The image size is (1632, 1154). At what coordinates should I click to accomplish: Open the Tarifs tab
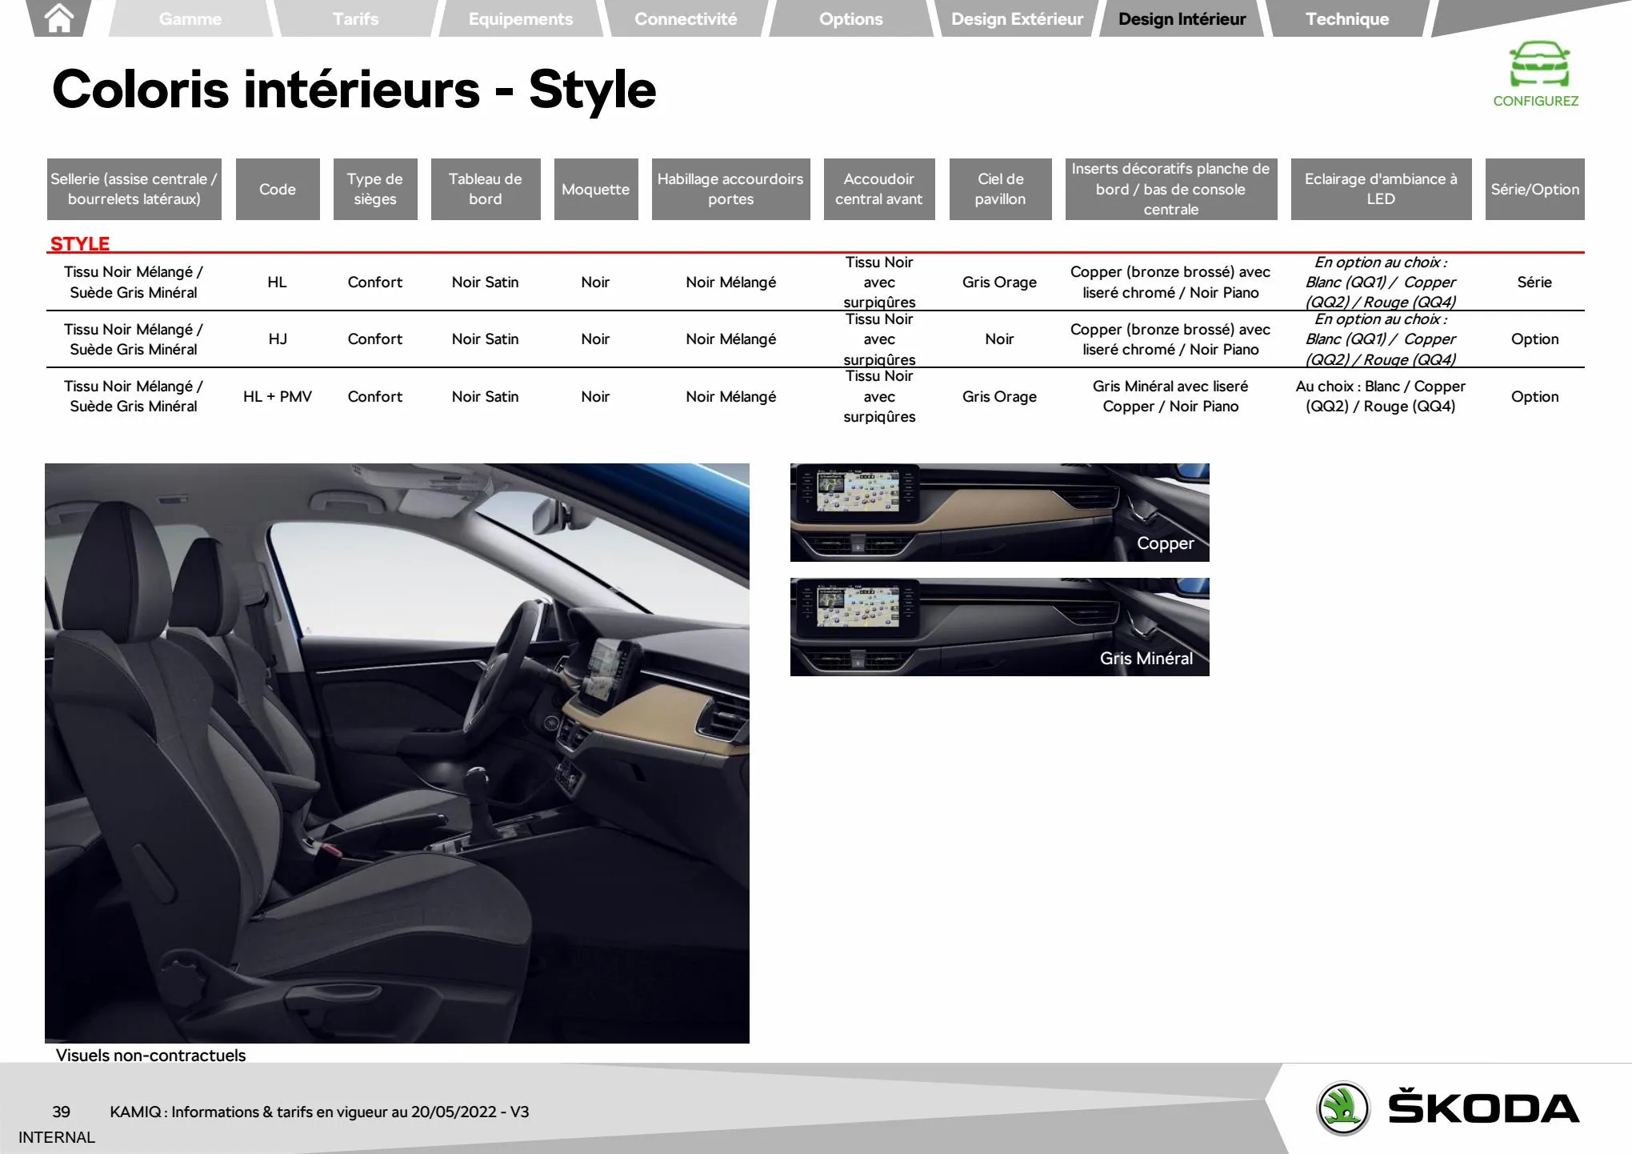click(355, 18)
